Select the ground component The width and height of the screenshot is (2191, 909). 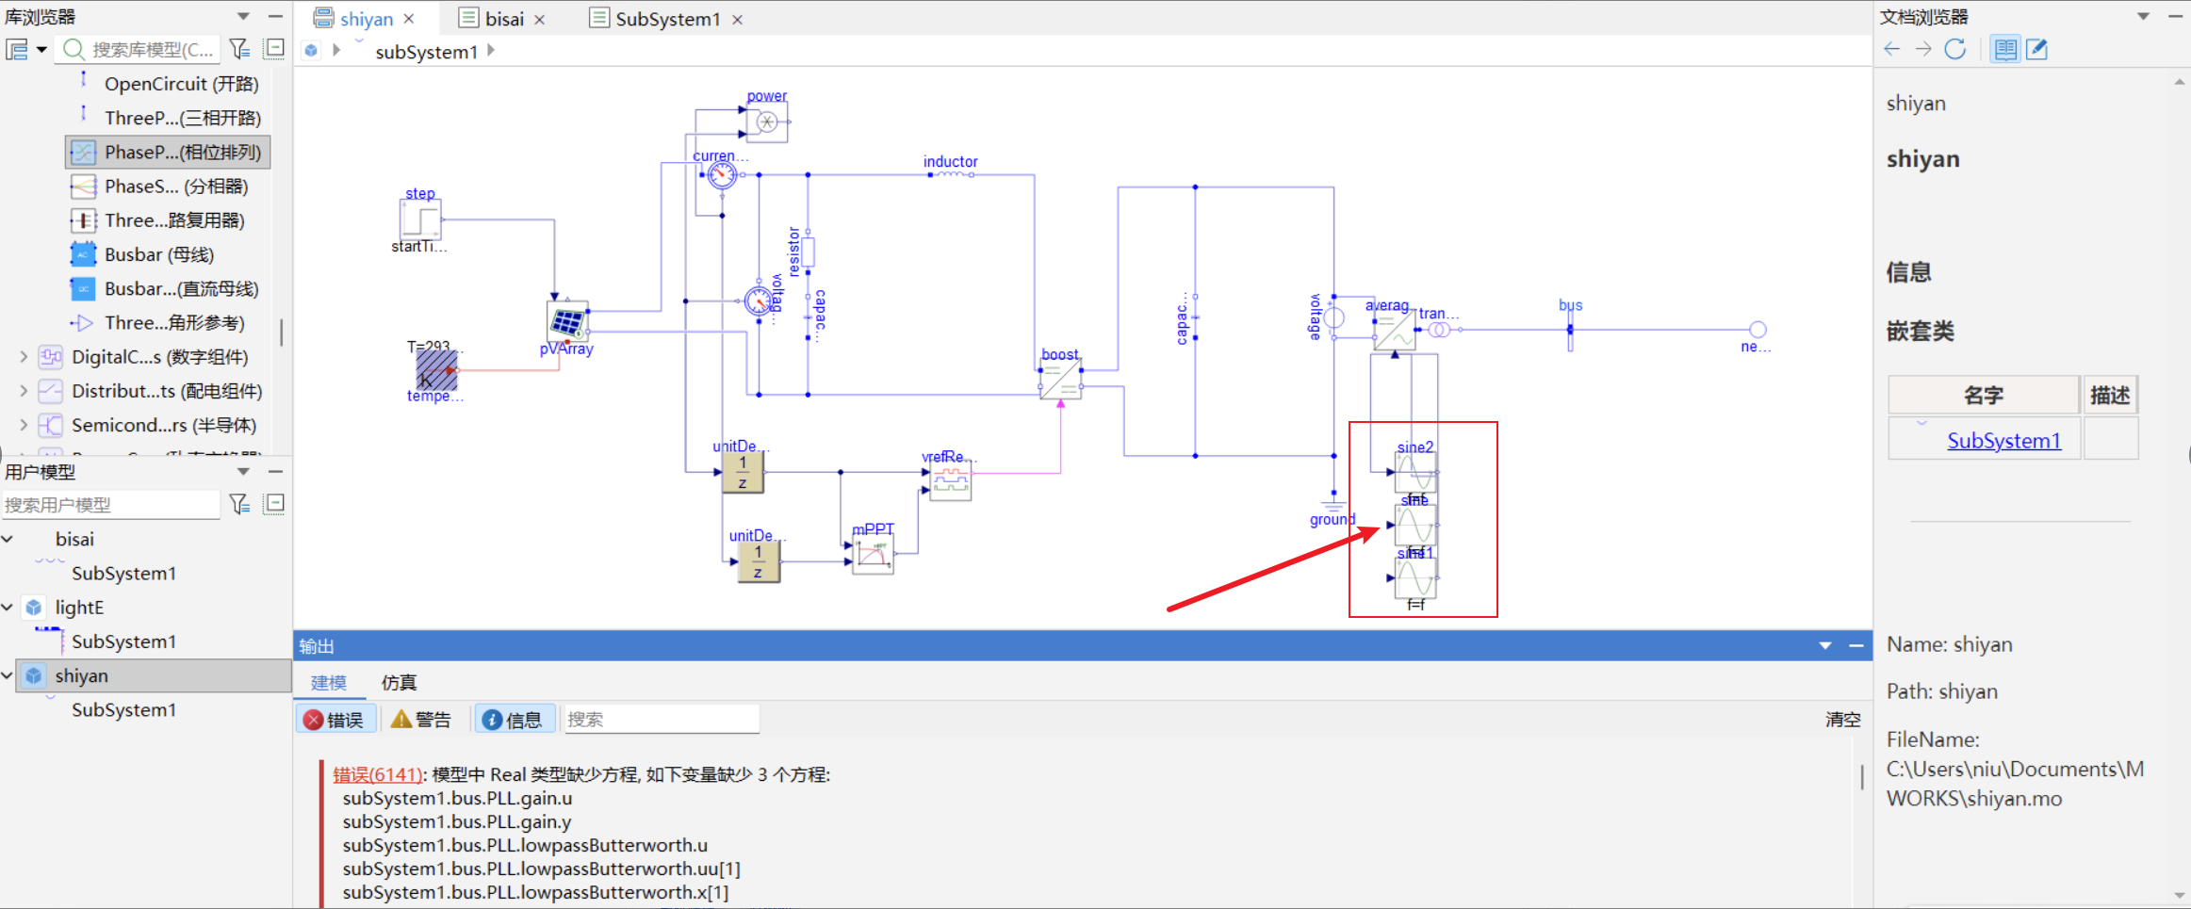point(1333,502)
